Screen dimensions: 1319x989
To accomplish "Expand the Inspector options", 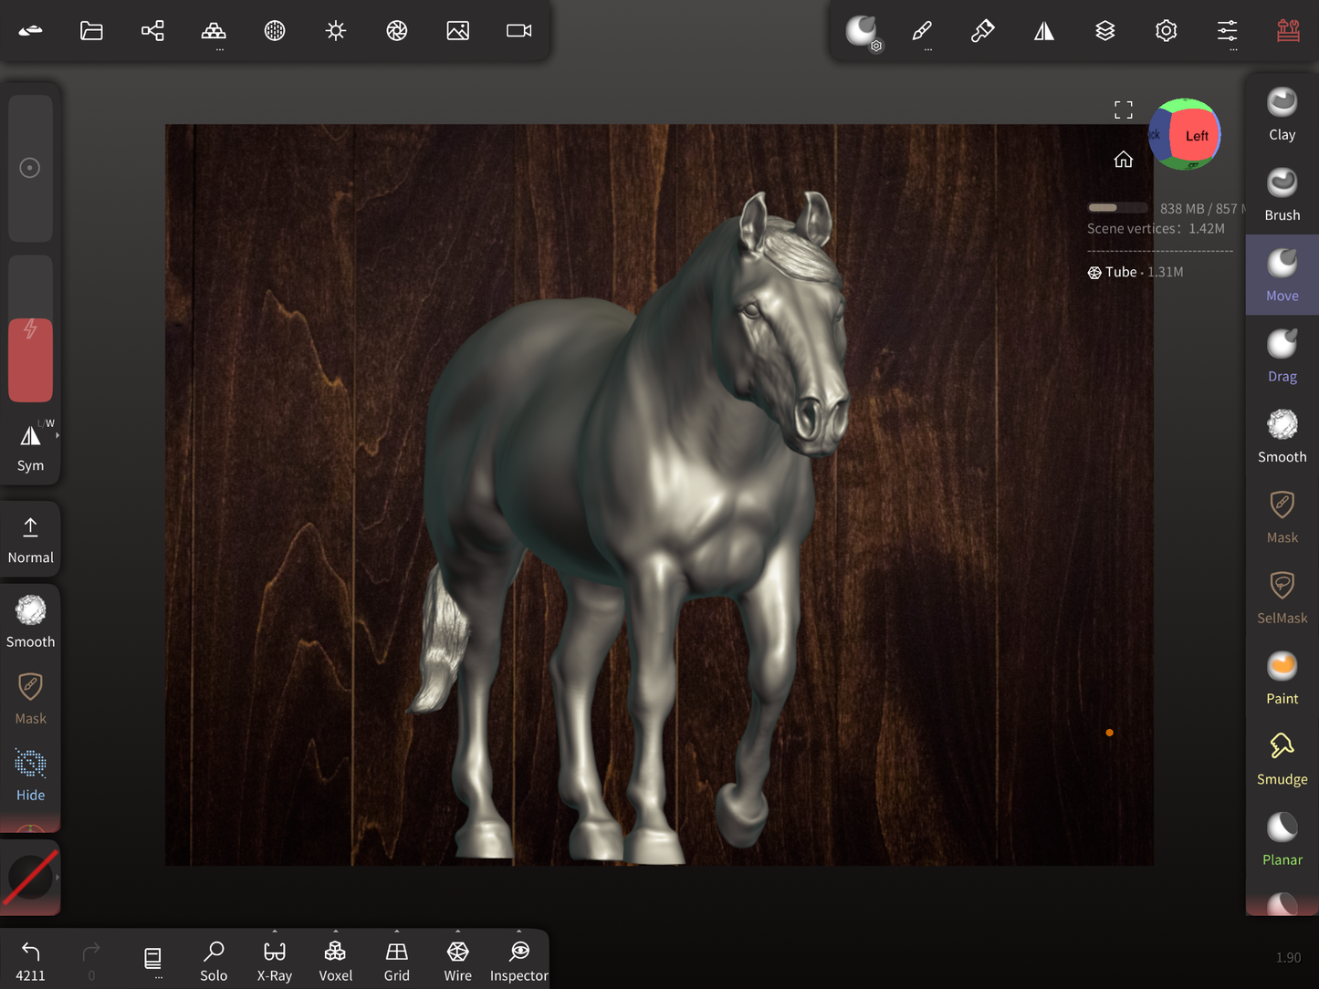I will 518,932.
